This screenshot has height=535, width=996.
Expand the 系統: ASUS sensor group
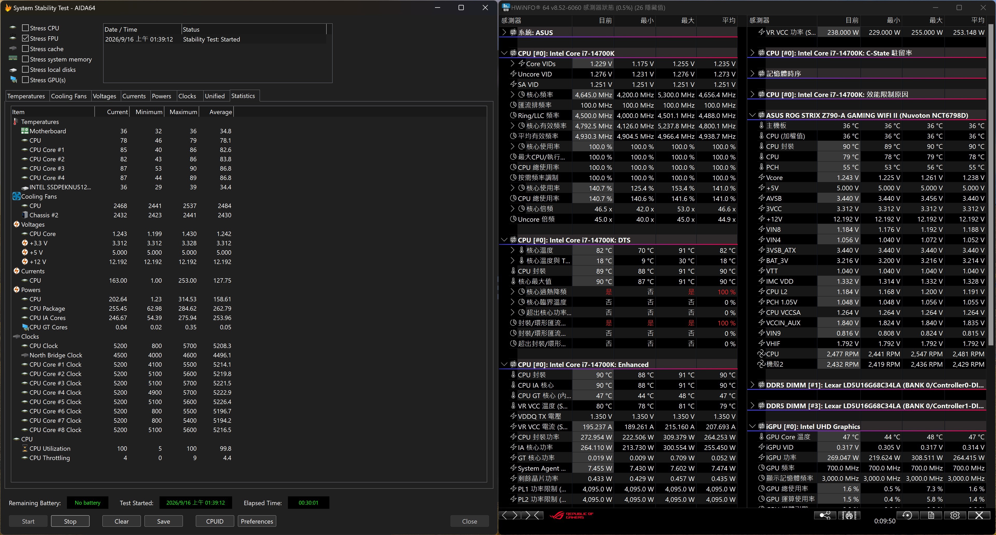point(504,32)
